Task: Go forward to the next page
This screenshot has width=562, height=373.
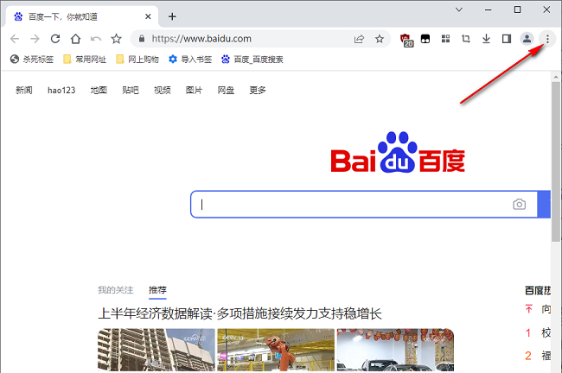Action: [x=35, y=39]
